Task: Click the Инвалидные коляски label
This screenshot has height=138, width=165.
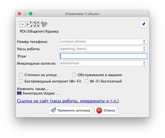Action: [x=37, y=64]
